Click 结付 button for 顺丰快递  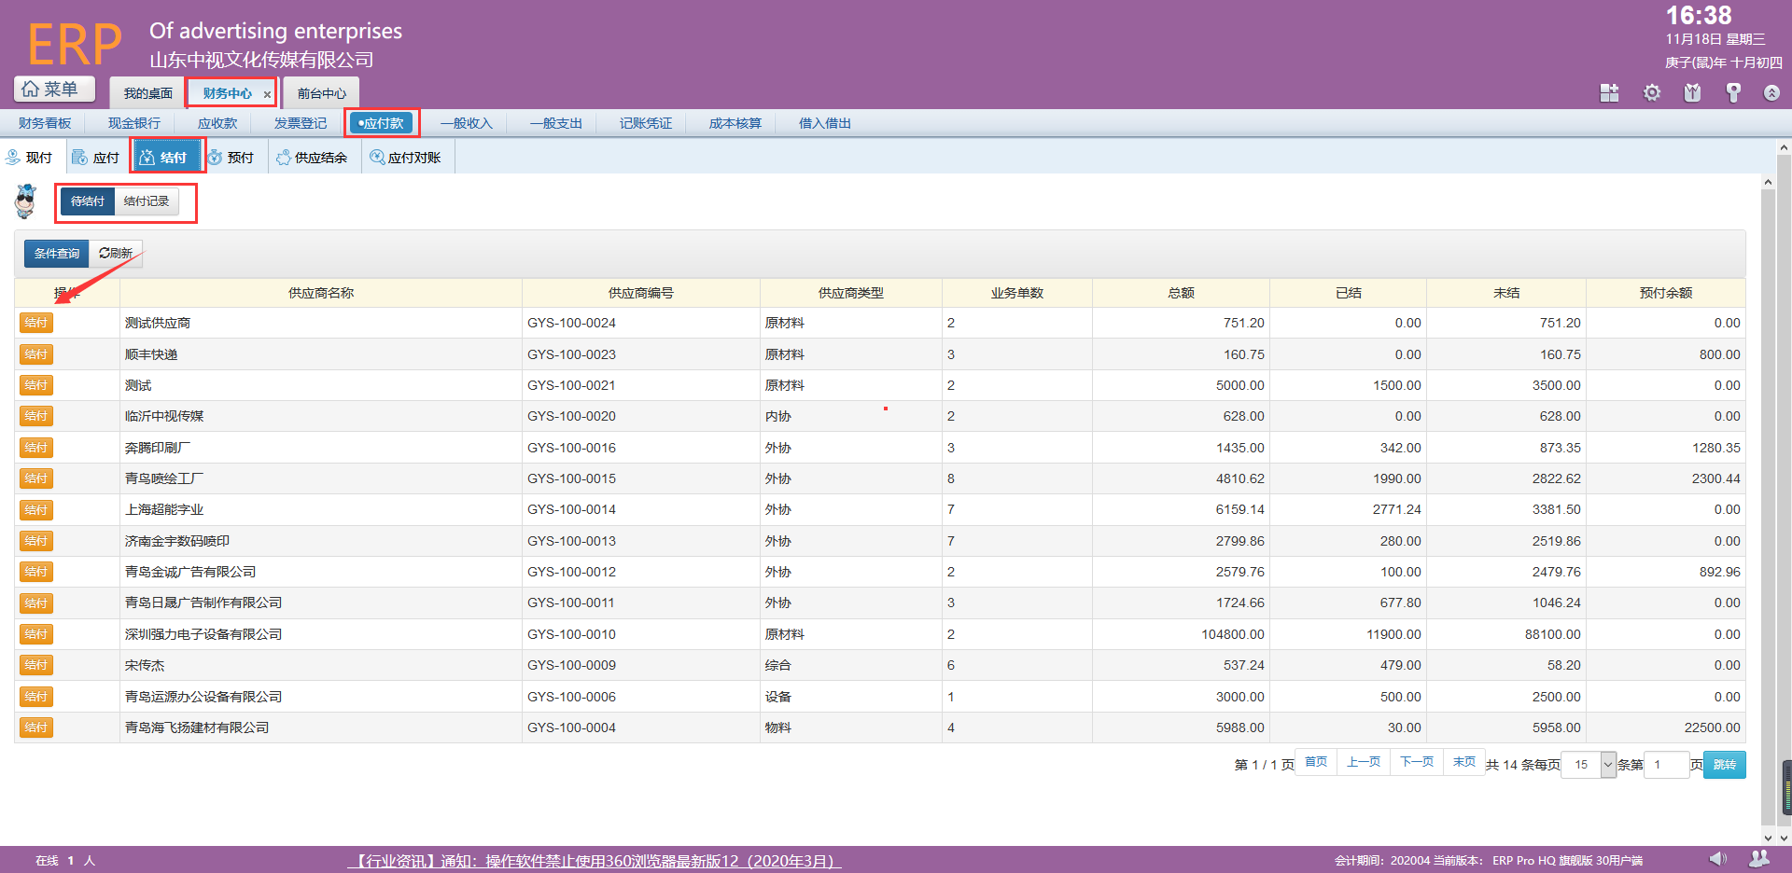coord(36,354)
